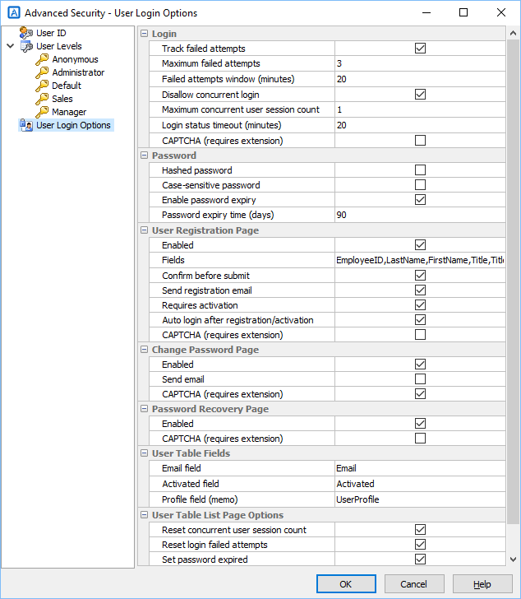Click the Cancel button
The height and width of the screenshot is (599, 521).
414,584
